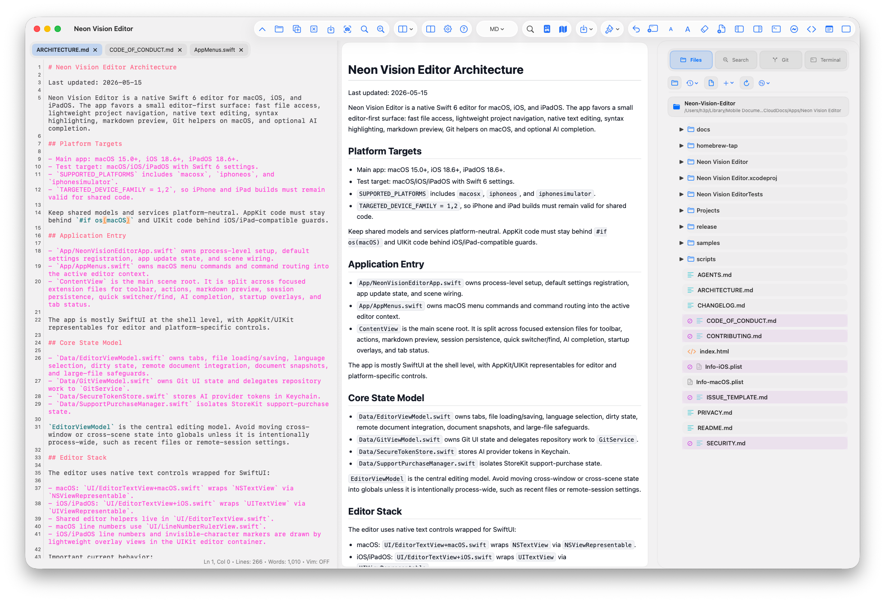Click the status bar line and column info
This screenshot has width=885, height=602.
[x=216, y=562]
